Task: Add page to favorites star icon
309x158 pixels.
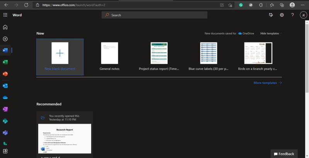Action: click(x=230, y=5)
